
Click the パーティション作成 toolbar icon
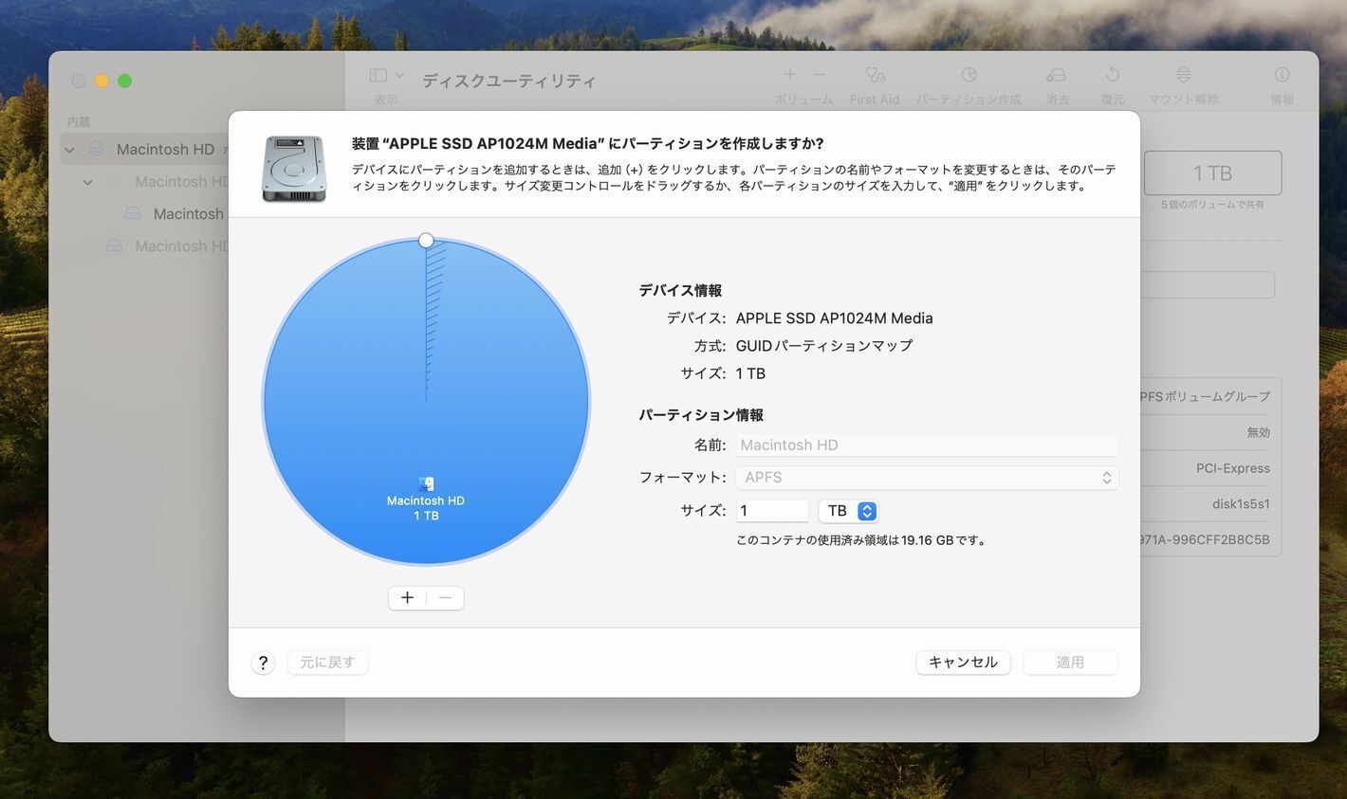[968, 75]
